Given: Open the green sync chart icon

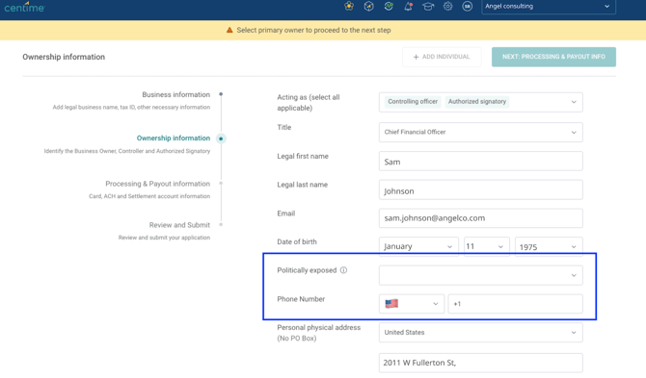Looking at the screenshot, I should [389, 6].
